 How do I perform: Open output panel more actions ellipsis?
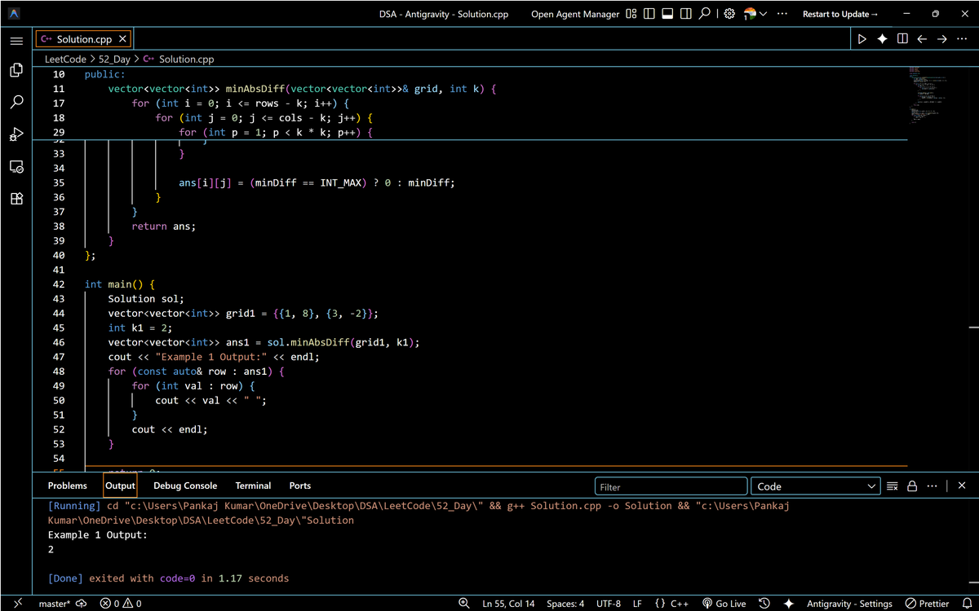point(932,486)
